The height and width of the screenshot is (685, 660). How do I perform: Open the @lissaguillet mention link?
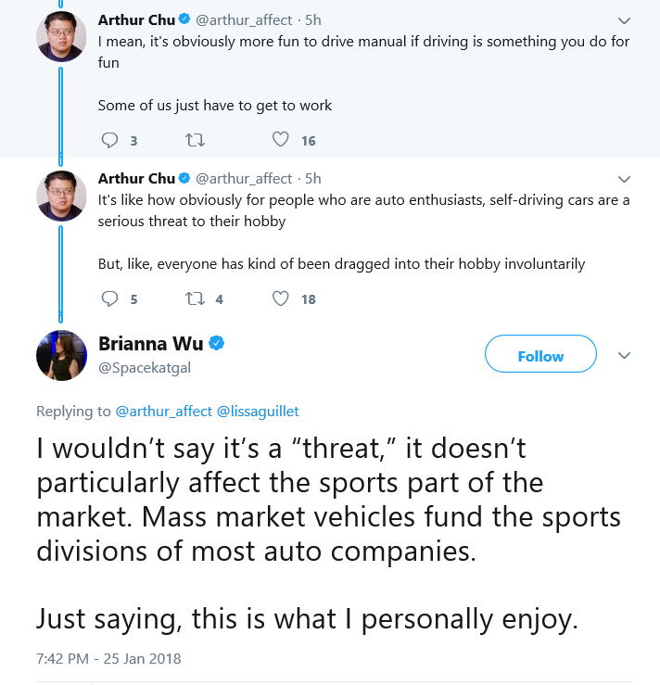[258, 412]
